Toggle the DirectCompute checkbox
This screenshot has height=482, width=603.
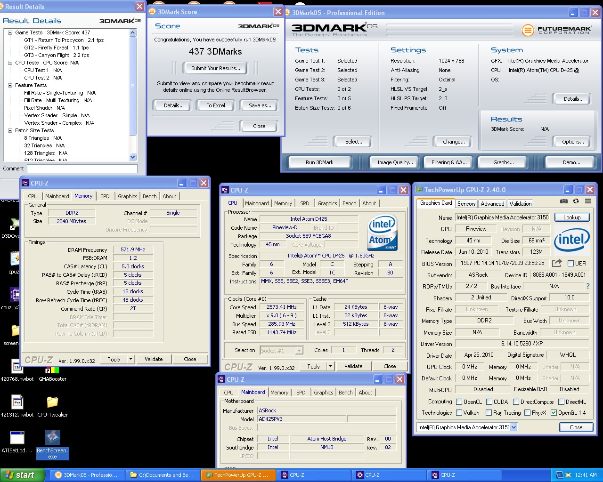click(516, 402)
